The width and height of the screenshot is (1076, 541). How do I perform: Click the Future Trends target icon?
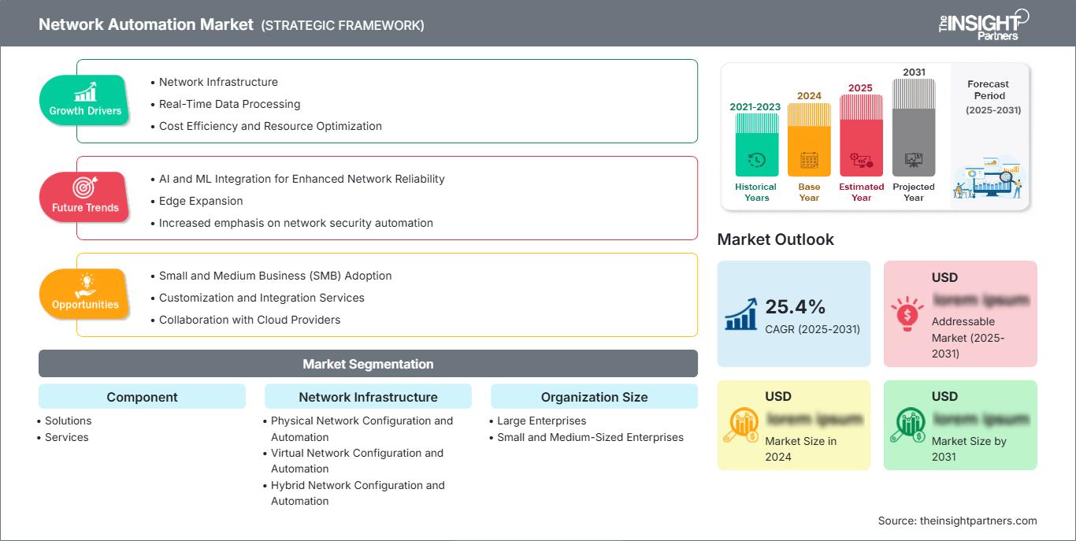84,188
